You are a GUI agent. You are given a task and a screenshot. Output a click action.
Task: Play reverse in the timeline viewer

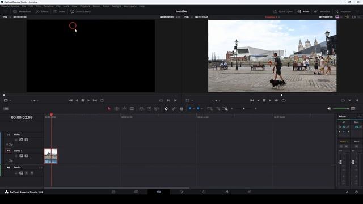click(258, 100)
